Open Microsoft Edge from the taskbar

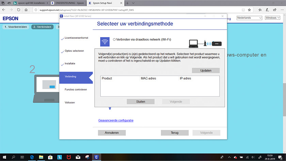pyautogui.click(x=32, y=158)
